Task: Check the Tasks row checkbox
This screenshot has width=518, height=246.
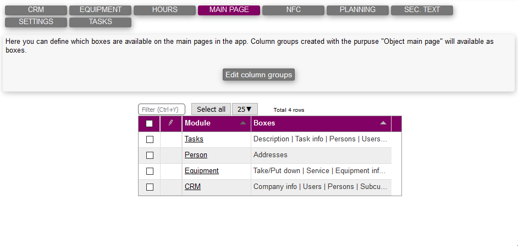Action: pos(150,139)
